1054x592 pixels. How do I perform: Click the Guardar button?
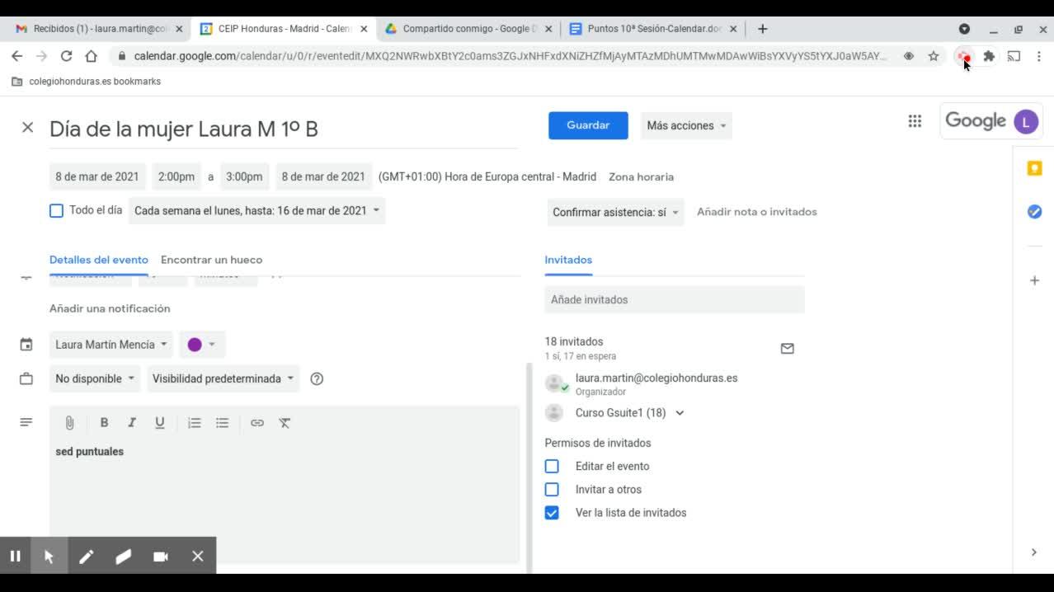(x=588, y=125)
